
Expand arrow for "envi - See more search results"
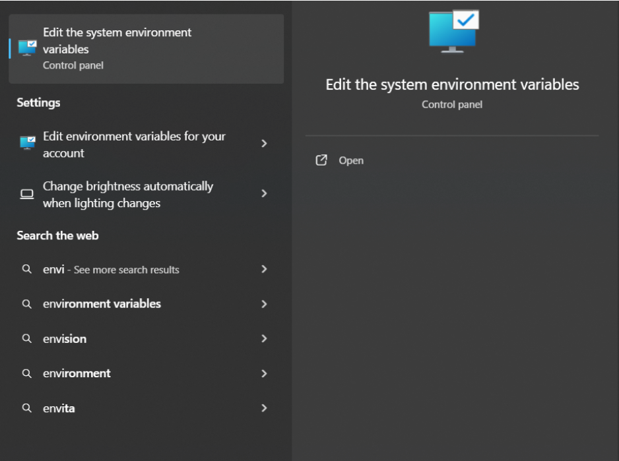(264, 269)
